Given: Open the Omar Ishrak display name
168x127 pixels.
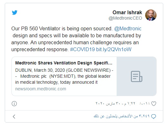Looking at the screenshot, I should pyautogui.click(x=127, y=12).
